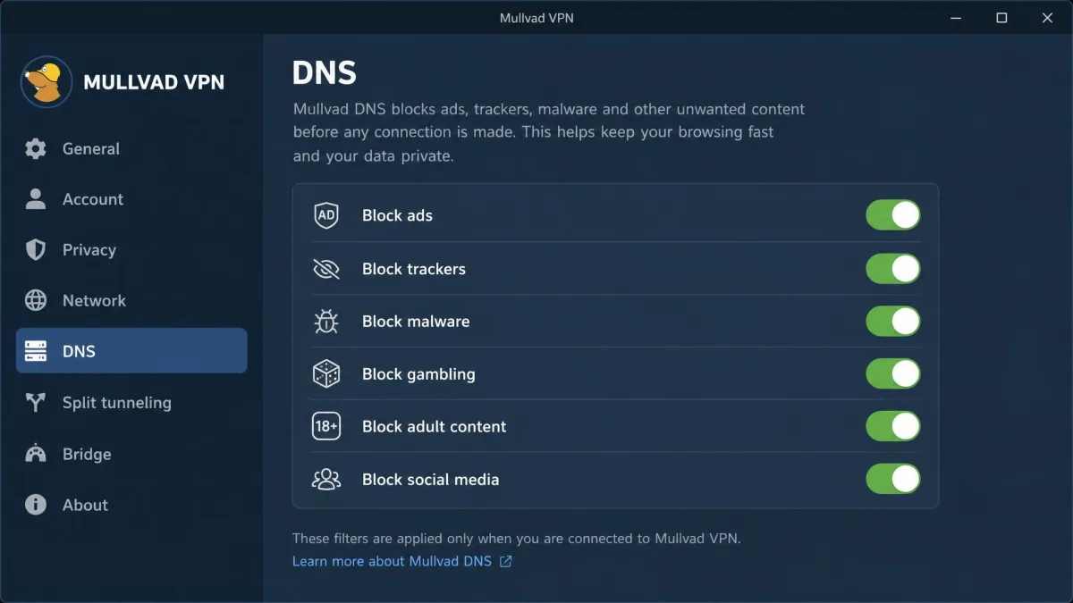Maximize the Mullvad VPN window
Viewport: 1073px width, 603px height.
pyautogui.click(x=1001, y=18)
